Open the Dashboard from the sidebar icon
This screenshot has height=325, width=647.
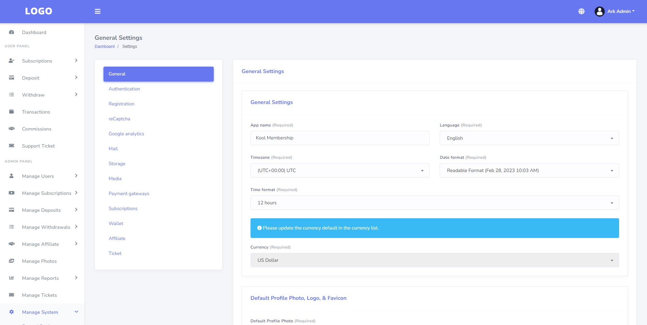coord(12,32)
